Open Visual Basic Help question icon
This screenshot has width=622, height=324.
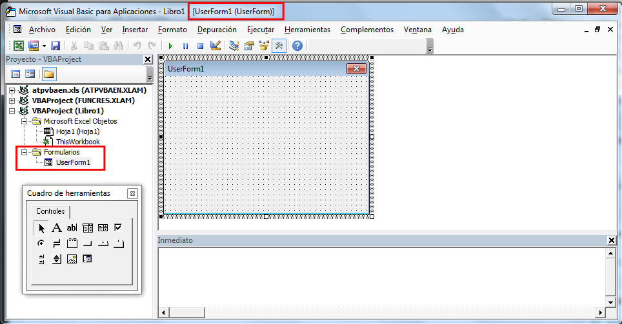coord(297,46)
